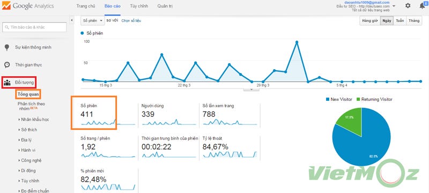Click the 29 thg 3 date label
The image size is (429, 193).
[263, 85]
